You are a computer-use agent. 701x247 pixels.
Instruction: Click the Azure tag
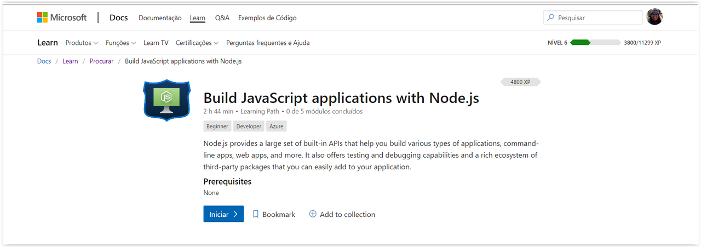(x=277, y=127)
